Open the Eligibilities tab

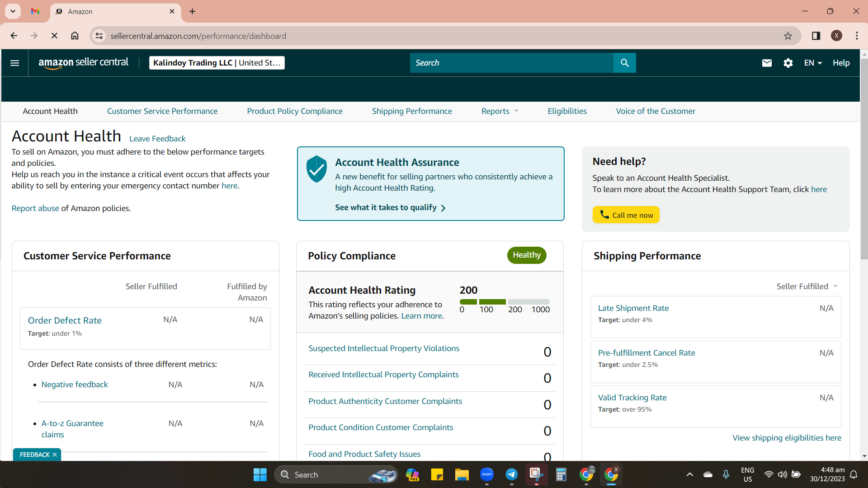coord(567,111)
